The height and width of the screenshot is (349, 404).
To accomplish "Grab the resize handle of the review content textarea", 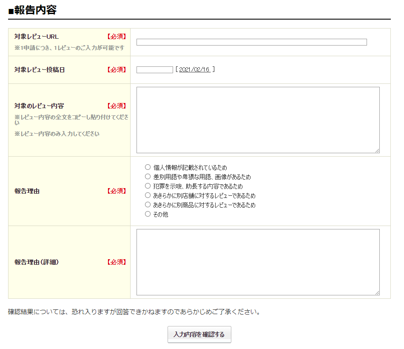I will 377,151.
